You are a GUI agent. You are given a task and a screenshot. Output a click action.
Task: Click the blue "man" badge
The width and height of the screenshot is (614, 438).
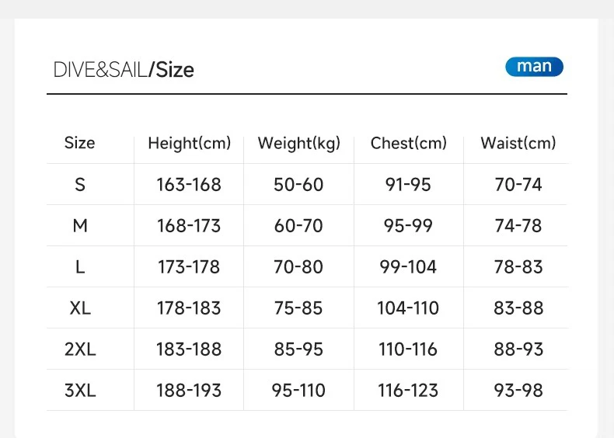pyautogui.click(x=534, y=67)
